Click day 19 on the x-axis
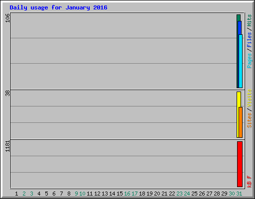 [149, 194]
